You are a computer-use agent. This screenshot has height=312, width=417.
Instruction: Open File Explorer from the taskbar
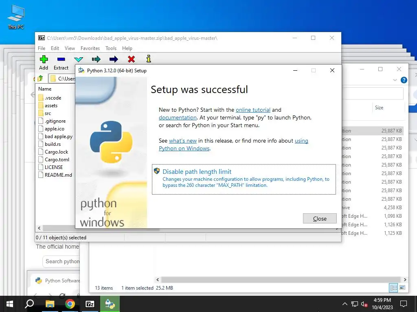(50, 304)
